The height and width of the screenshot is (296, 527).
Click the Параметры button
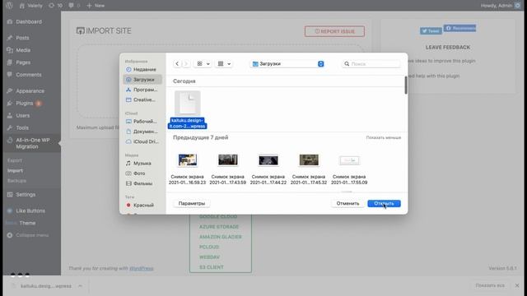[192, 203]
